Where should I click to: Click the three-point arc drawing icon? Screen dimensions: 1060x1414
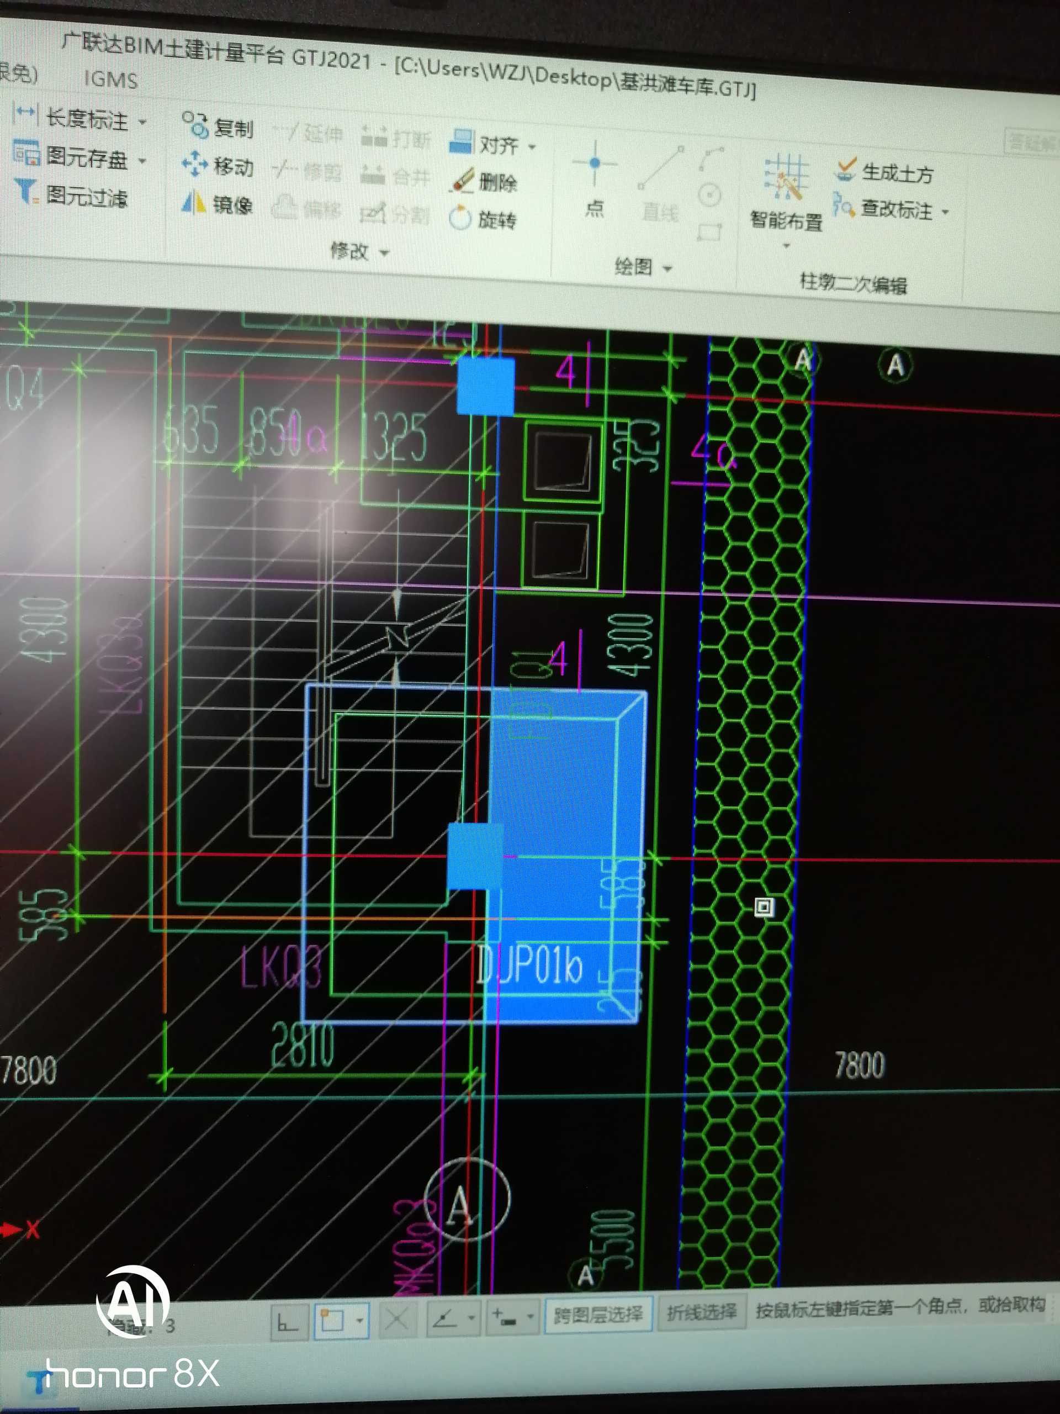[x=711, y=160]
